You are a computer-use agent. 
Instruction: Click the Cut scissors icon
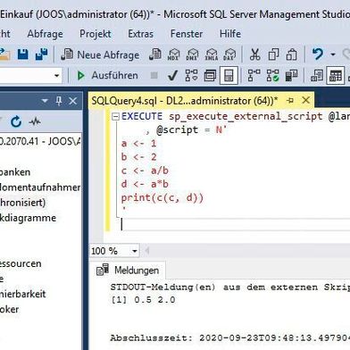pyautogui.click(x=254, y=54)
